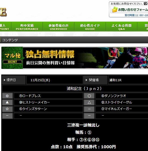Open 参加者様の声 USERVOICE menu

click(x=58, y=27)
